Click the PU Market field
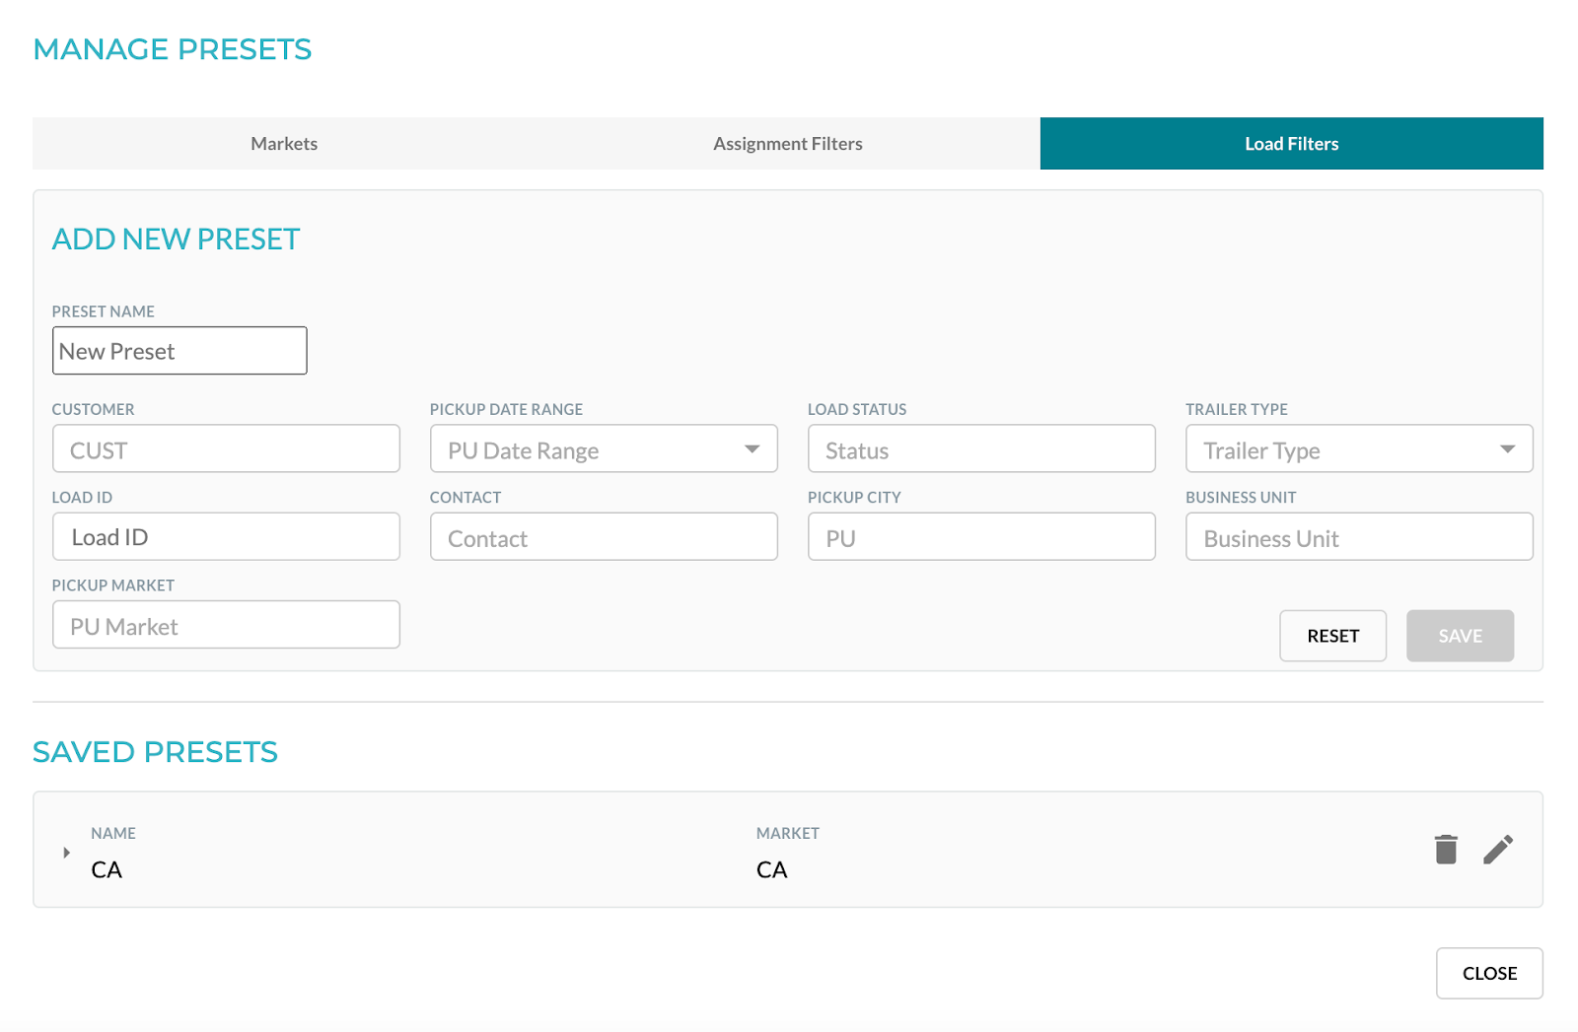 pos(225,625)
